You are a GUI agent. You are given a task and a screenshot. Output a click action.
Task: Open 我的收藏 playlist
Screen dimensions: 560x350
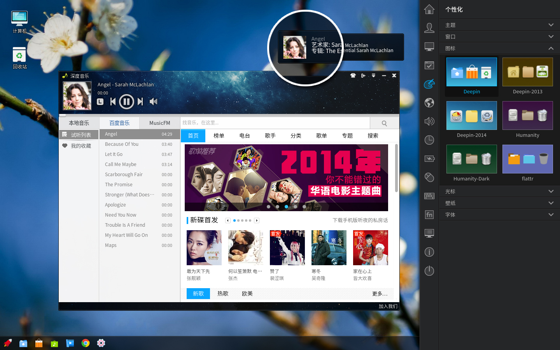79,146
